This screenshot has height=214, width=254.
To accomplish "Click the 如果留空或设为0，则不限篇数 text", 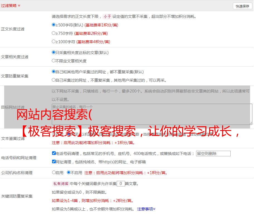I will point(79,192).
